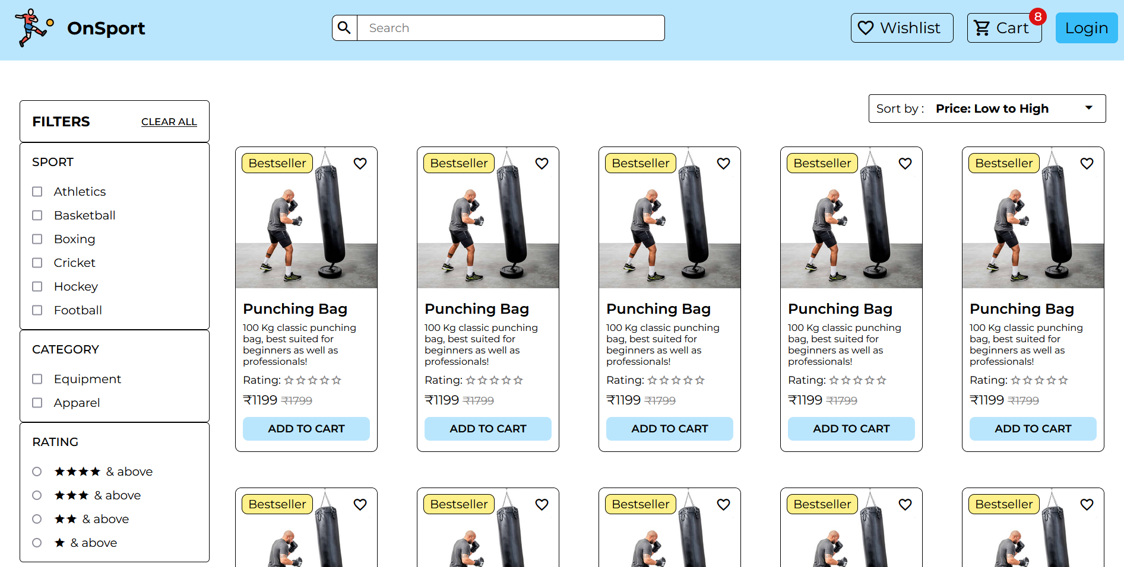The height and width of the screenshot is (567, 1124).
Task: Wishlist heart on fourth top-row Punching Bag
Action: tap(905, 163)
